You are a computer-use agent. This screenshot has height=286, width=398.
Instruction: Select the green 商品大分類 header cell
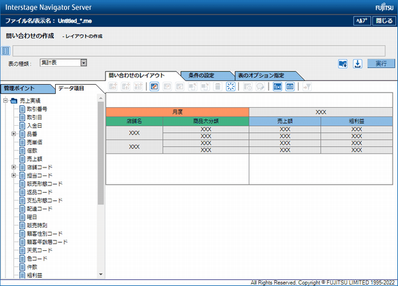(x=206, y=121)
